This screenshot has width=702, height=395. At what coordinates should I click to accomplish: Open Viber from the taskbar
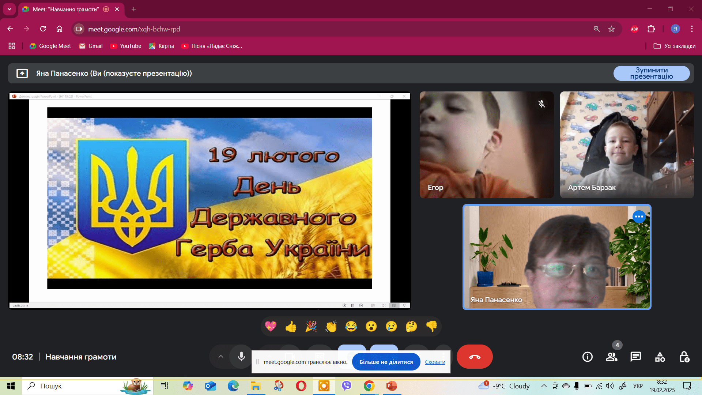tap(347, 386)
